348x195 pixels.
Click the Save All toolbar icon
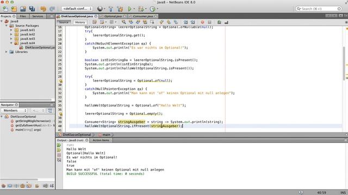point(32,9)
